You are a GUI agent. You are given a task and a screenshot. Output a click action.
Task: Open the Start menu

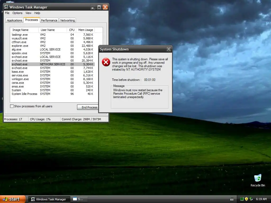[12, 199]
